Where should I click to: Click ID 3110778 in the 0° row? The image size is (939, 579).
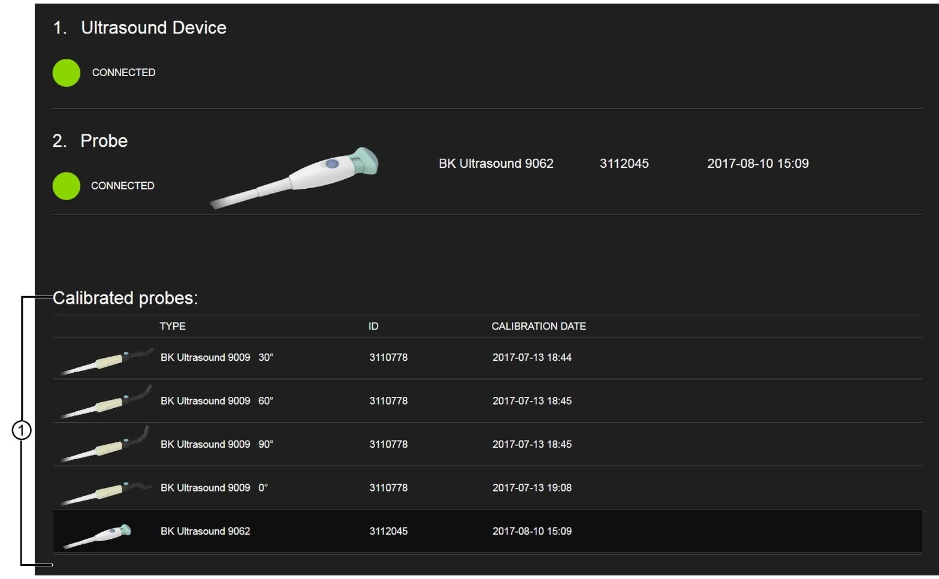point(388,488)
